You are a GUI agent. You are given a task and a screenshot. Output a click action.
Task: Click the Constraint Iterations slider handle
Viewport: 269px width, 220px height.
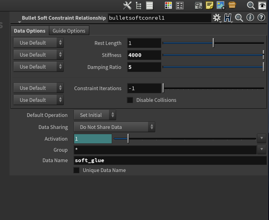click(x=163, y=88)
